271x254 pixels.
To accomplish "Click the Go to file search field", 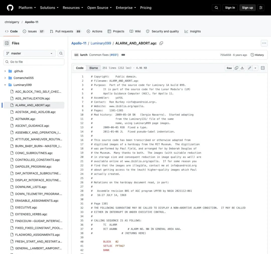I will [x=34, y=62].
